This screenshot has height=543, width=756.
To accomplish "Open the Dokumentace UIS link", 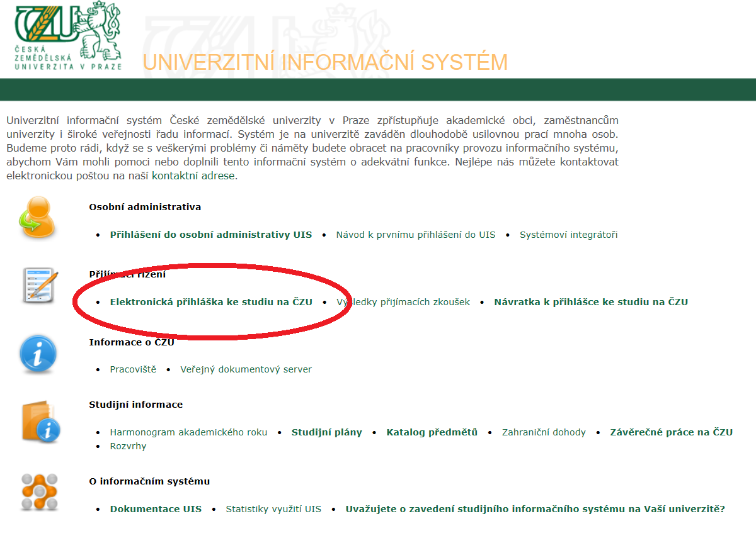I will 156,509.
